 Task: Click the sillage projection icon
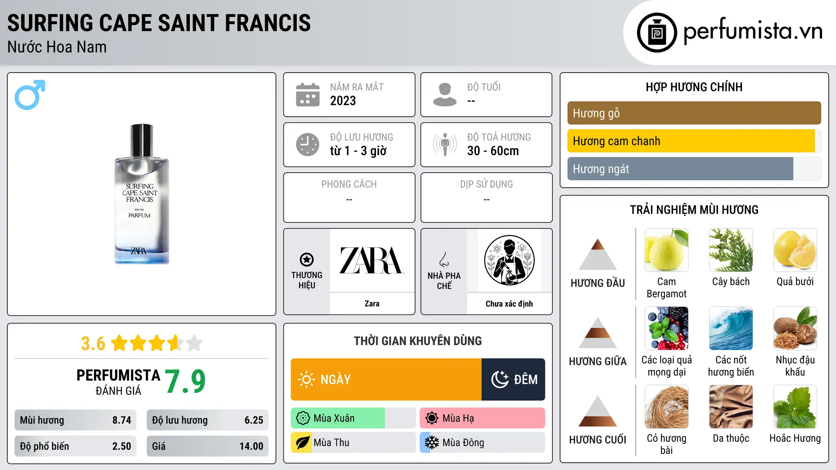[445, 144]
